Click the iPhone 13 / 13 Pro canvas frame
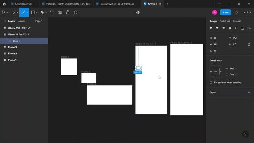This screenshot has height=143, width=254. [187, 80]
